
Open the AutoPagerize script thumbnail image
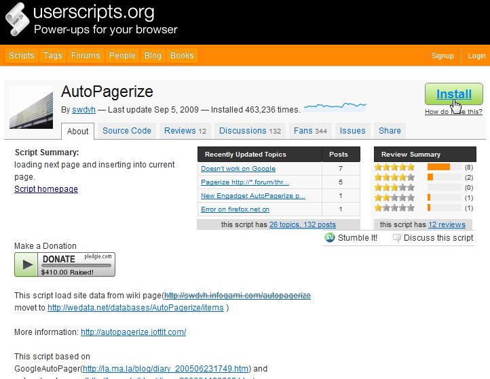tap(31, 107)
